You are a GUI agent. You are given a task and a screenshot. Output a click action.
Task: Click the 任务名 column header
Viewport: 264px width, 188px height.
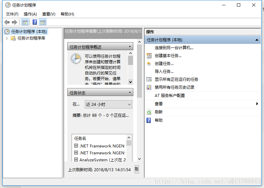pyautogui.click(x=80, y=139)
